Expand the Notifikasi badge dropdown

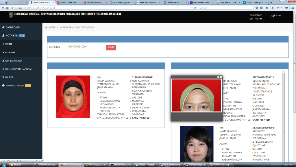point(22,36)
